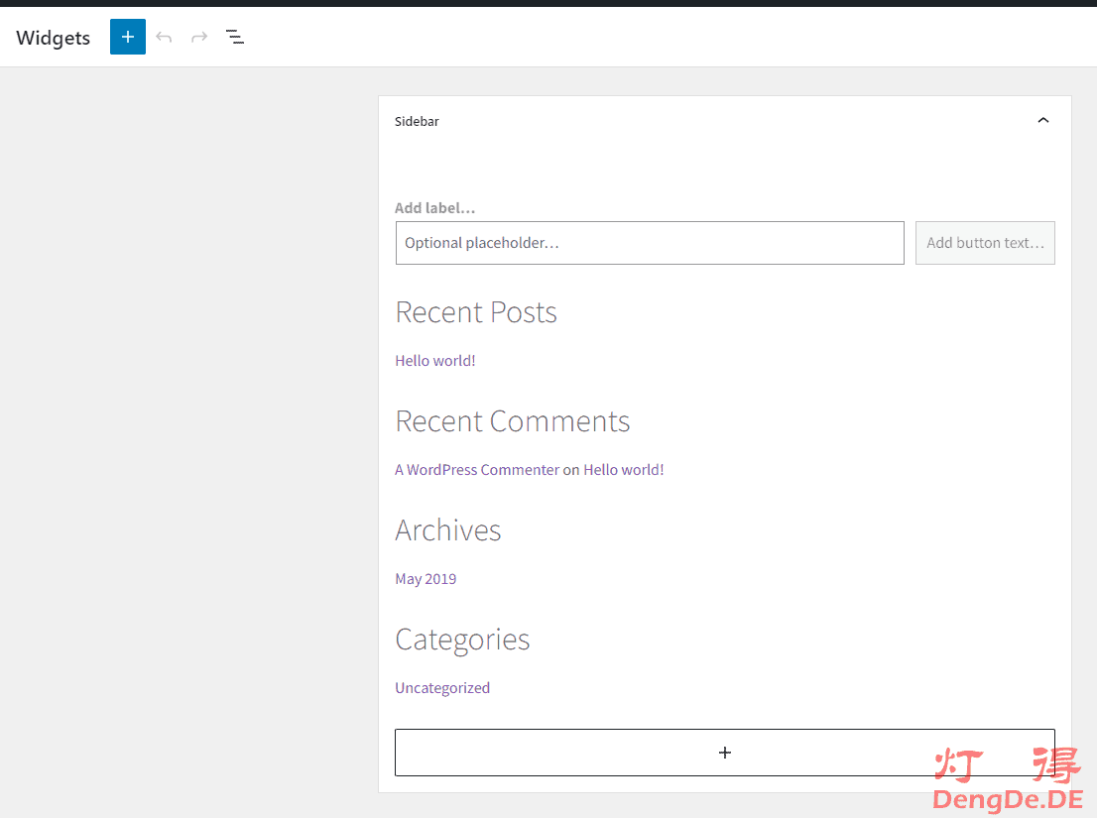Open the block inserter plus button in toolbar
Screen dimensions: 1097x818
pyautogui.click(x=128, y=37)
